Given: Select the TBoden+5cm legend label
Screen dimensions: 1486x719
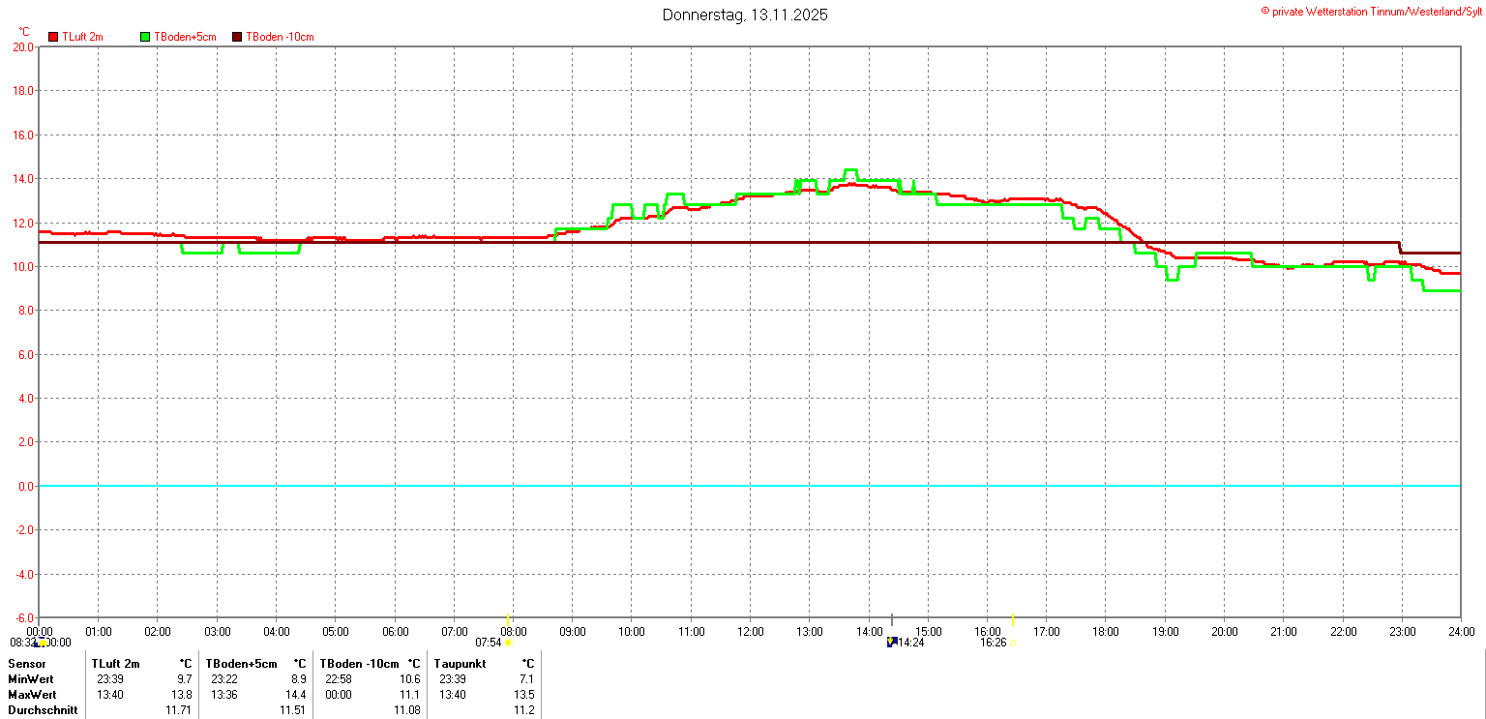Looking at the screenshot, I should click(x=185, y=37).
